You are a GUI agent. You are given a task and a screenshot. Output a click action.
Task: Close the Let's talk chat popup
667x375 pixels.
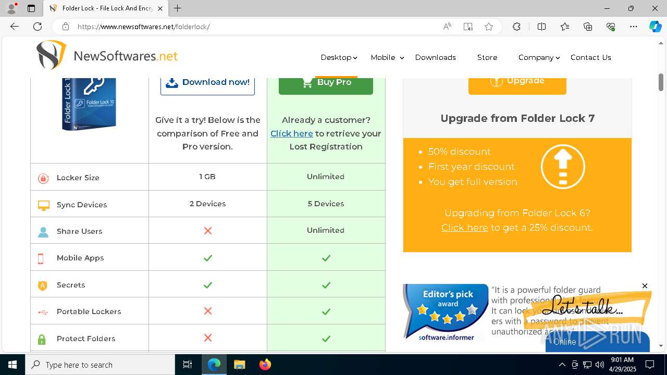(x=645, y=286)
